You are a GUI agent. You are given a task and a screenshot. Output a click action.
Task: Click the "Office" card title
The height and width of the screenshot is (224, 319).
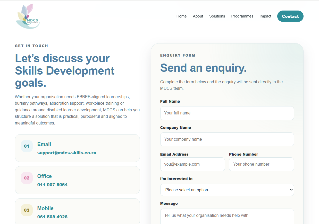tap(45, 176)
